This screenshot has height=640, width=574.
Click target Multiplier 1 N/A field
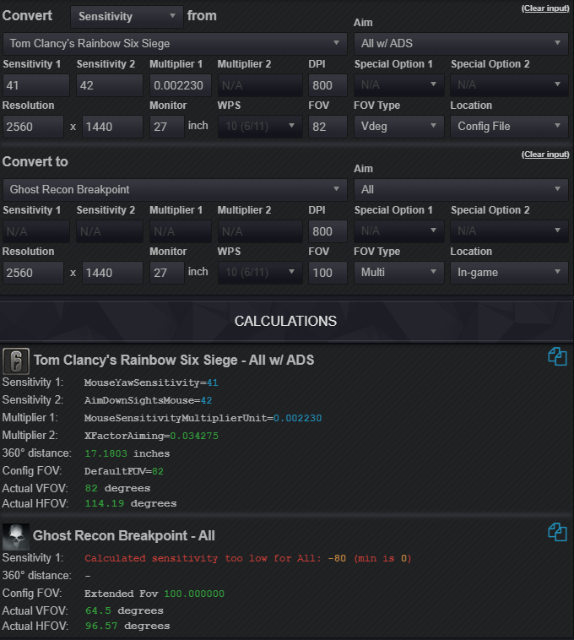point(181,231)
